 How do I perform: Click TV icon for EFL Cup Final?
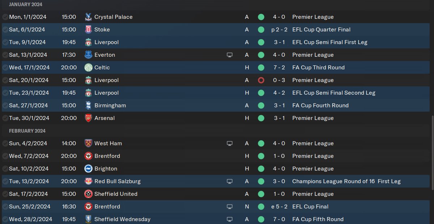pos(229,207)
